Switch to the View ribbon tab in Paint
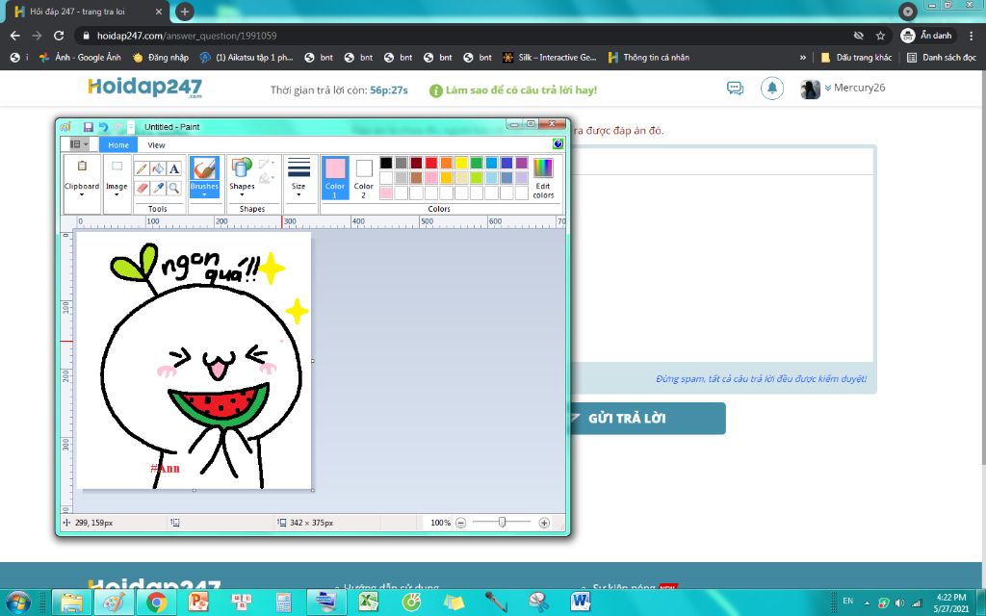Screen dimensions: 986x616 (x=156, y=144)
